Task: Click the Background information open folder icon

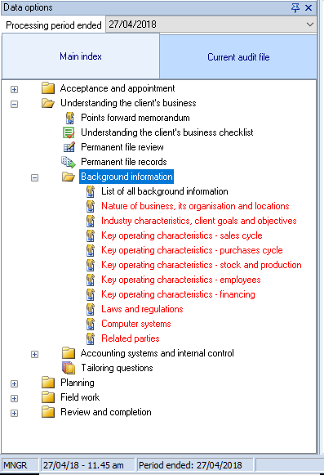Action: (69, 177)
